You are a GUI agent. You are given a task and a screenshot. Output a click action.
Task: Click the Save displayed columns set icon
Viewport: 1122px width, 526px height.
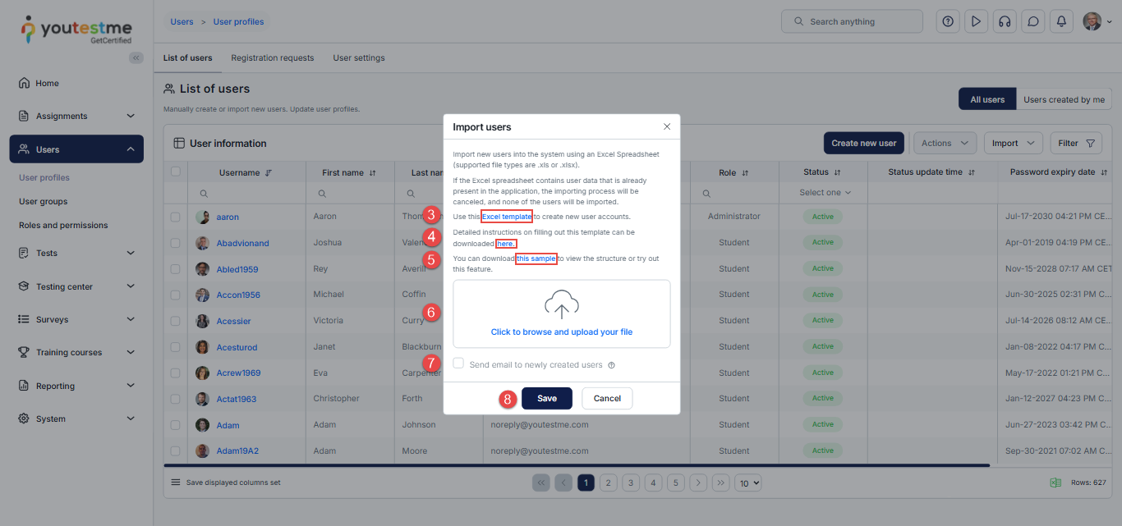pyautogui.click(x=175, y=483)
